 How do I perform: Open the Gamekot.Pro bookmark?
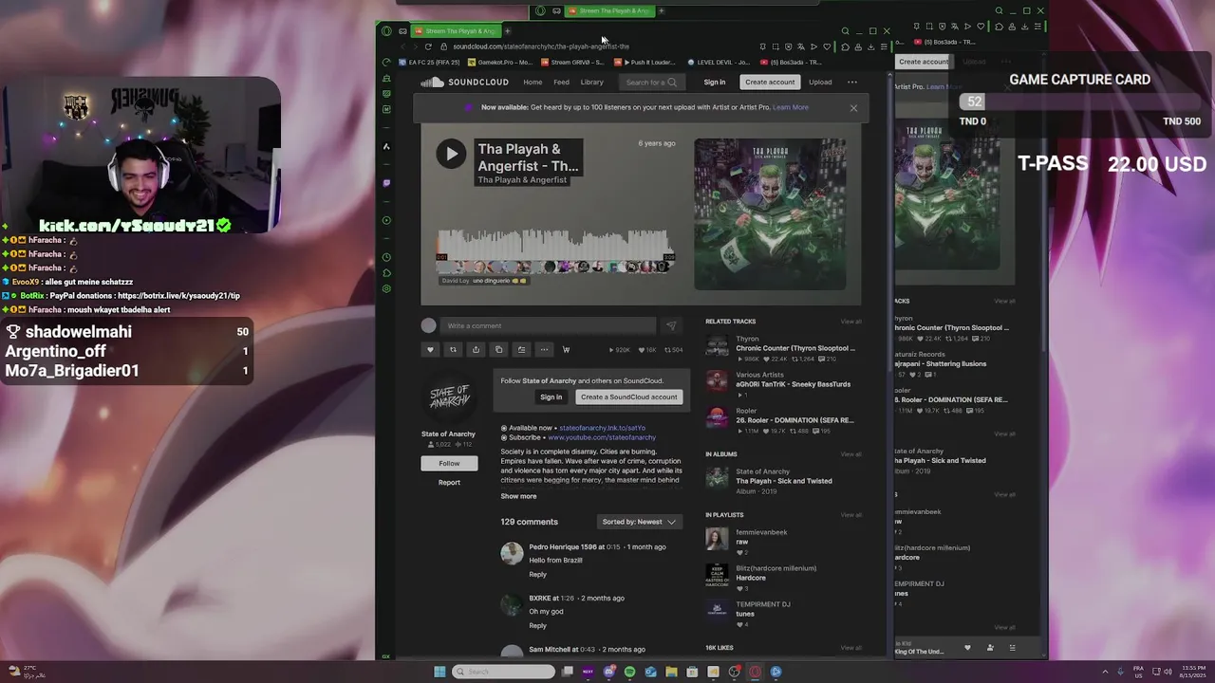coord(499,63)
